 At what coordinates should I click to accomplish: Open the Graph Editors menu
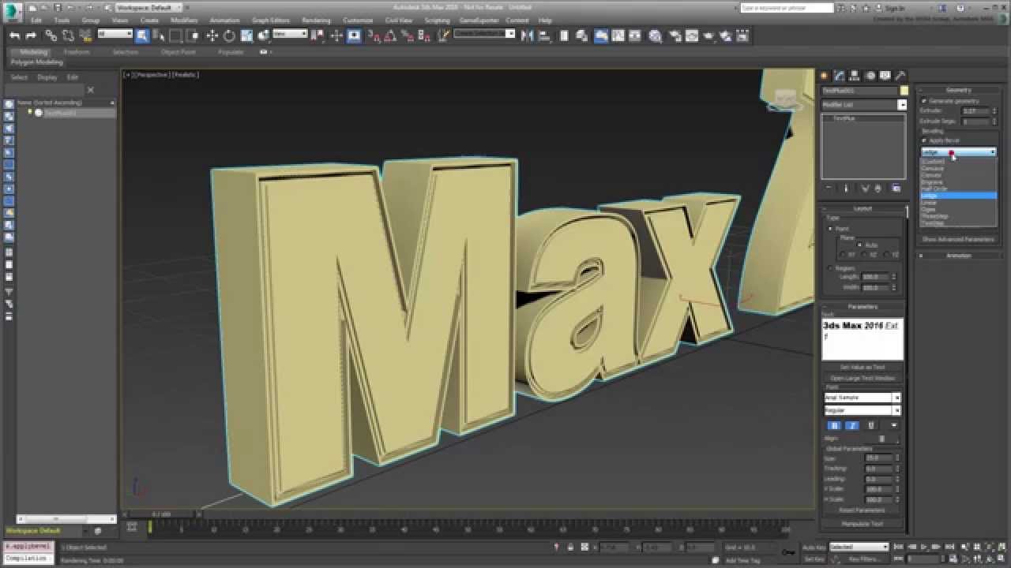[271, 21]
